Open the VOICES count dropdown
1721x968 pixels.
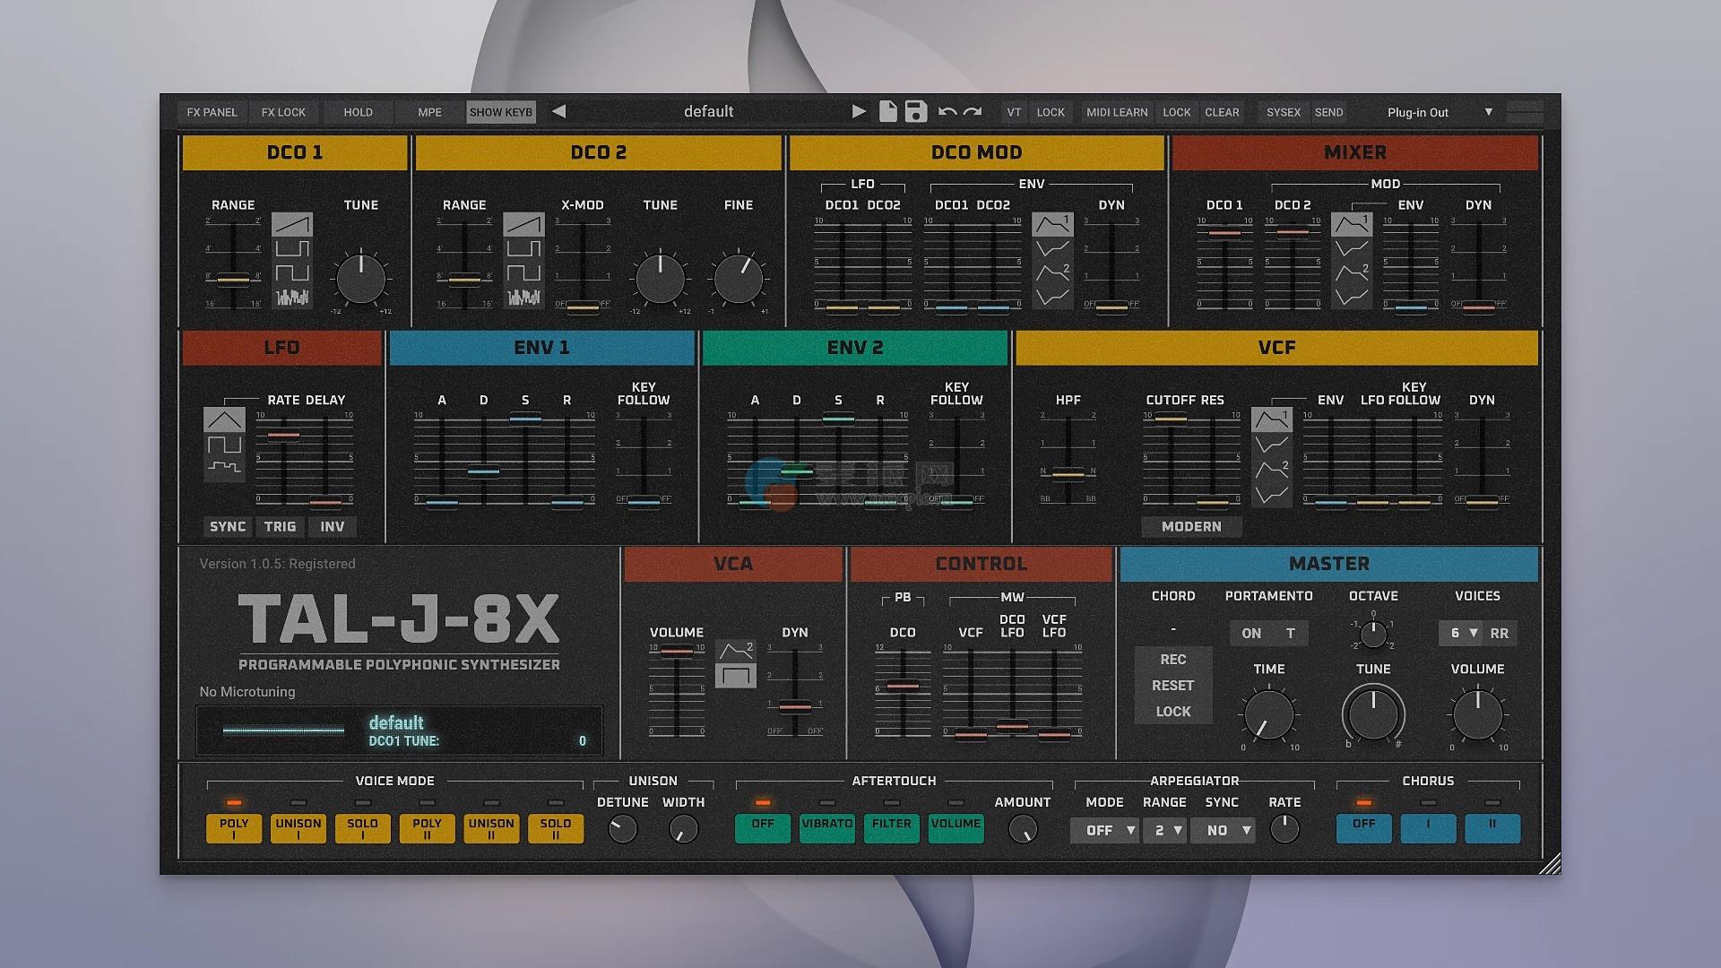coord(1462,633)
